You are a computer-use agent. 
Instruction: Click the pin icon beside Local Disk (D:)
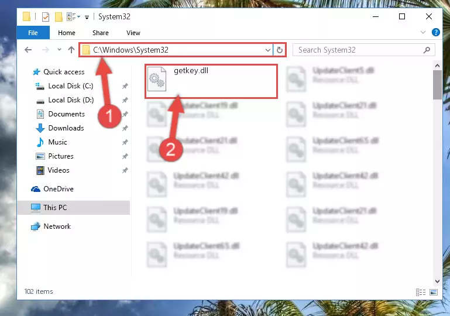[x=125, y=100]
